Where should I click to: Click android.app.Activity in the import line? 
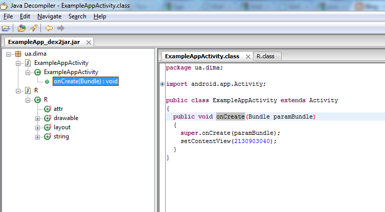[227, 84]
